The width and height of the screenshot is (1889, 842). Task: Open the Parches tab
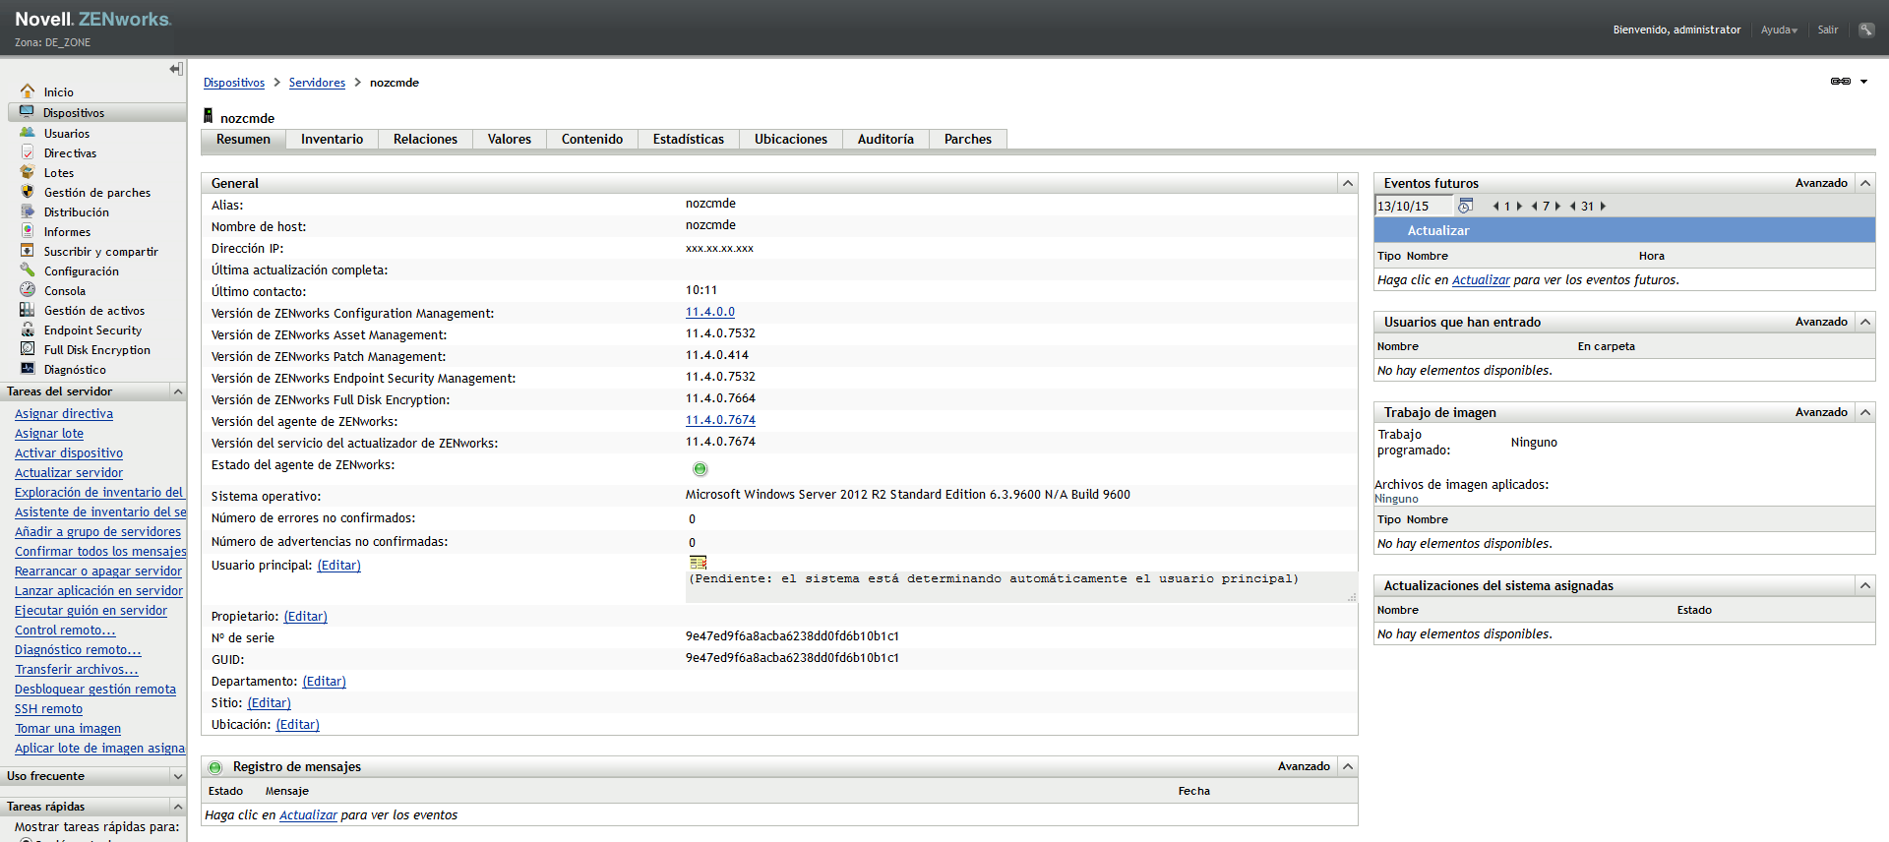tap(967, 140)
